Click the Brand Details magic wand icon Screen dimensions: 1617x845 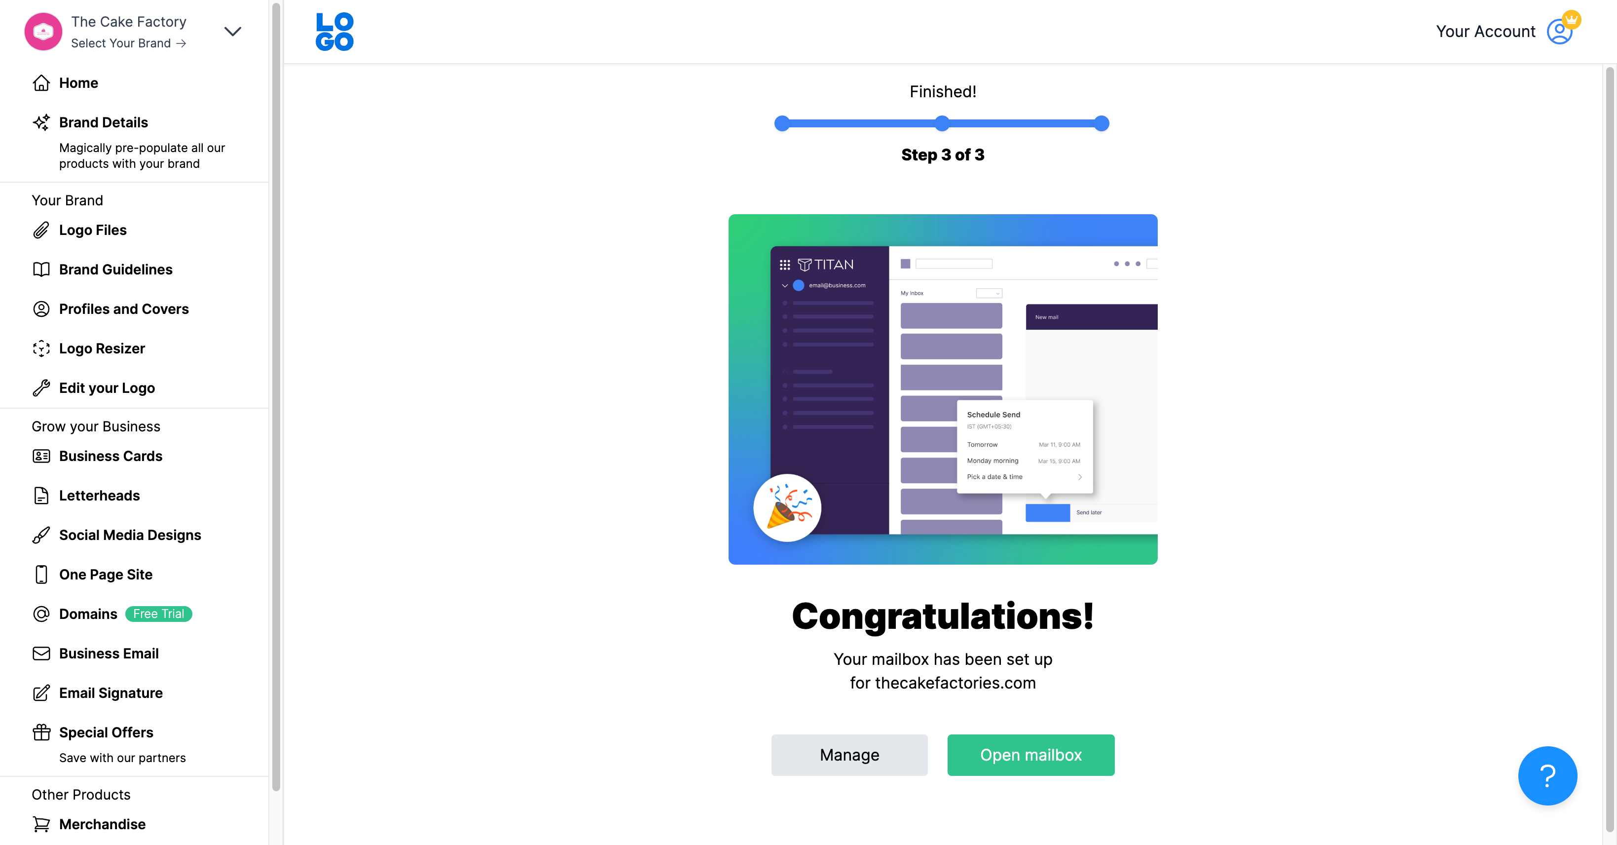tap(40, 121)
